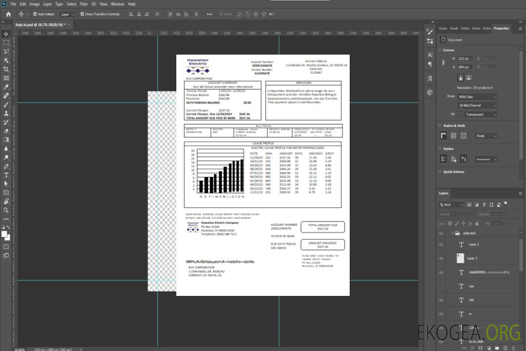Open the Filter menu
This screenshot has height=351, width=526.
click(84, 4)
